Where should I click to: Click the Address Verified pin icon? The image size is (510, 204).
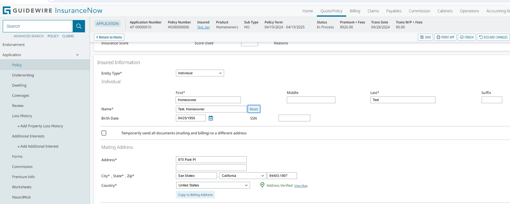[x=262, y=185]
